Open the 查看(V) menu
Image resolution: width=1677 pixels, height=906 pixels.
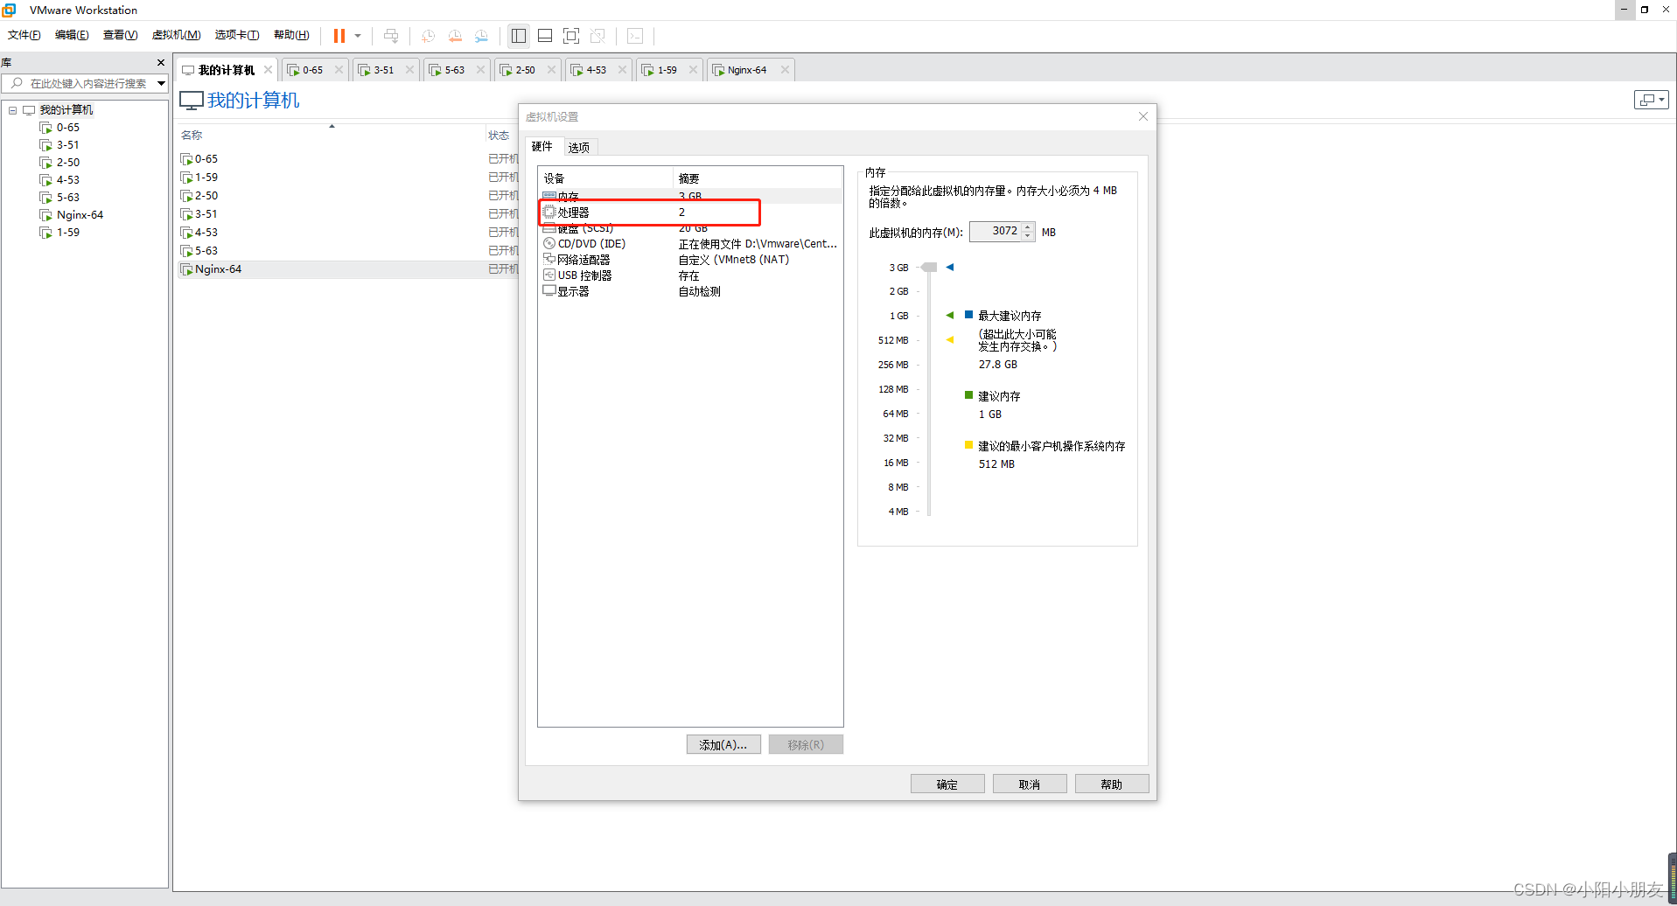tap(120, 35)
